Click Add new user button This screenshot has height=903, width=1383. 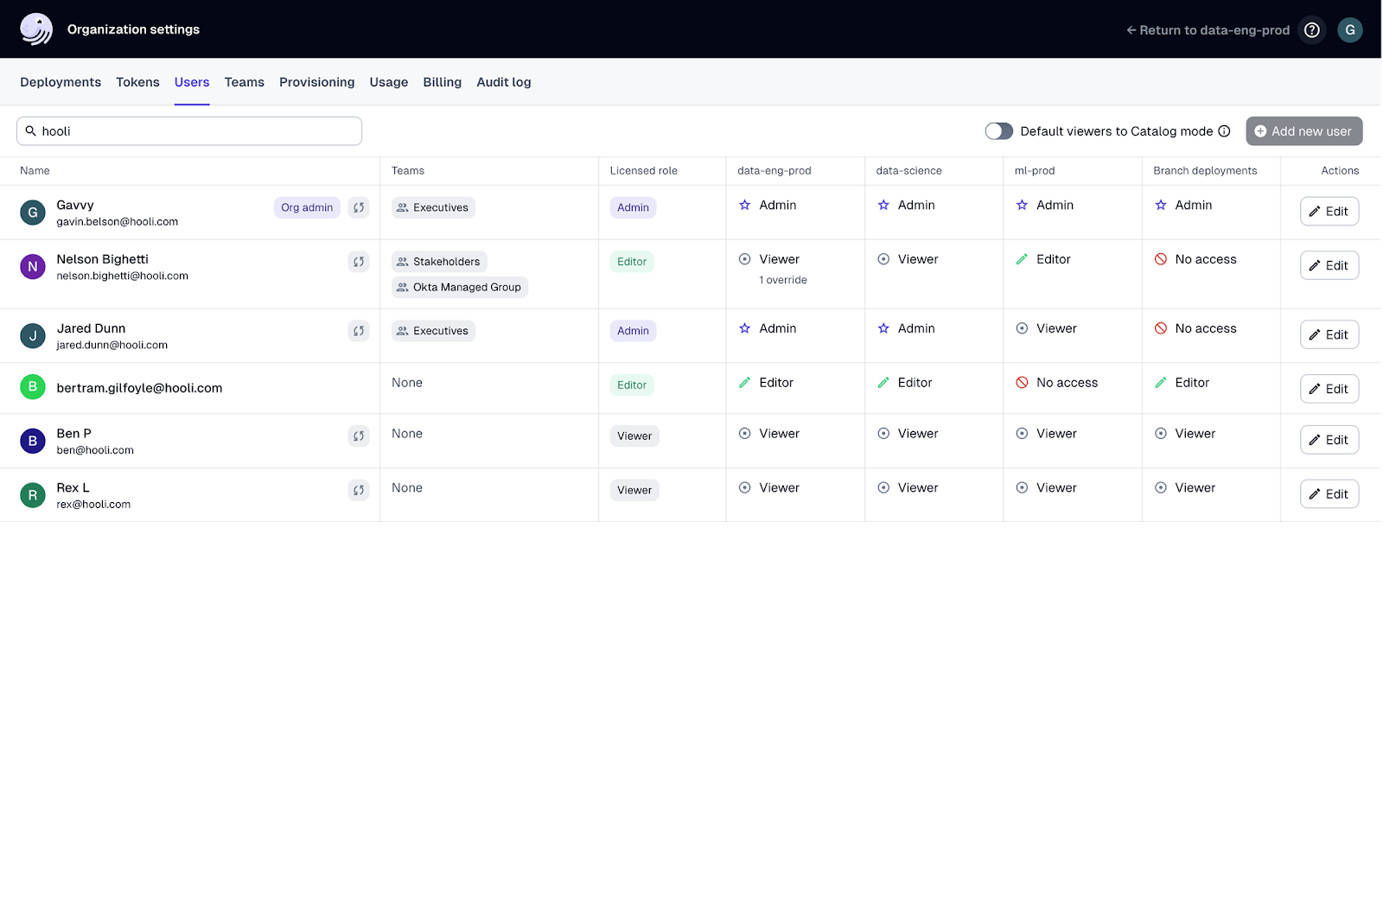point(1305,131)
